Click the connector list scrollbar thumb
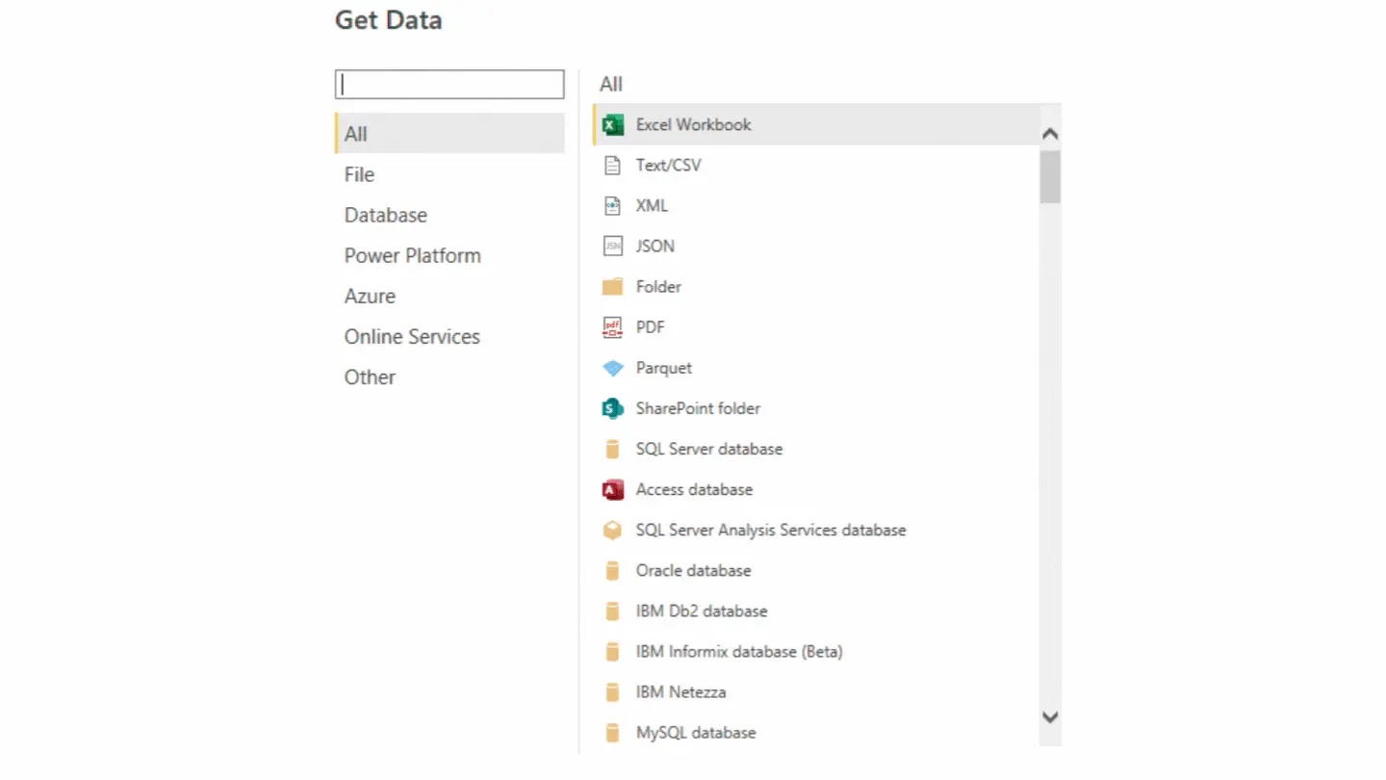This screenshot has width=1386, height=780. coord(1050,176)
